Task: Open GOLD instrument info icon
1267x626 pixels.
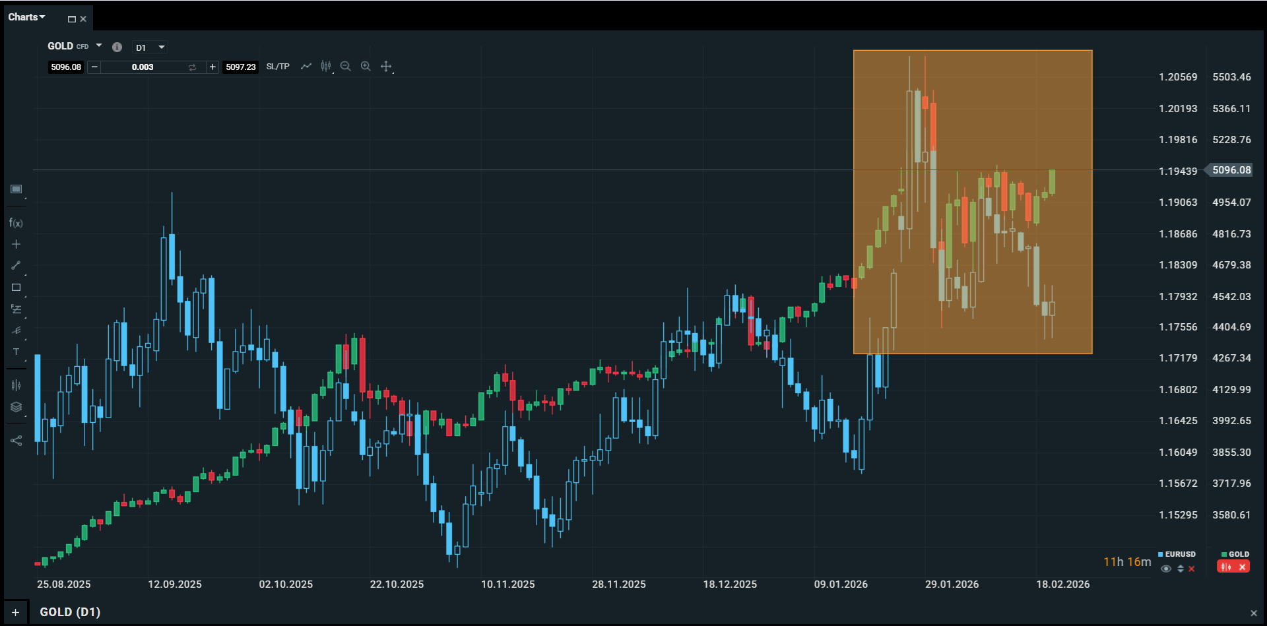Action: (x=117, y=47)
